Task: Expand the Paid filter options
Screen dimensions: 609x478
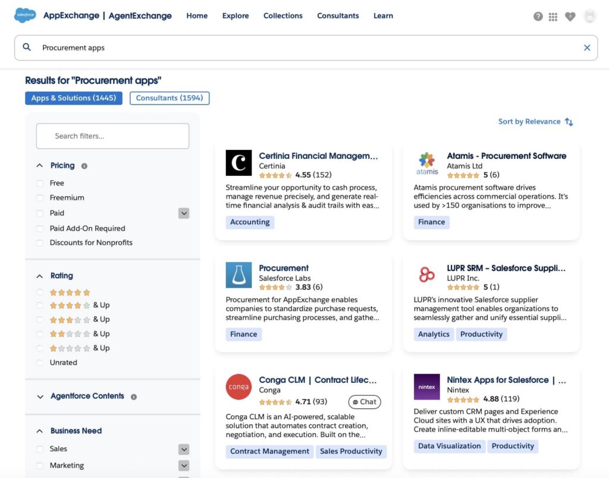Action: pos(184,213)
